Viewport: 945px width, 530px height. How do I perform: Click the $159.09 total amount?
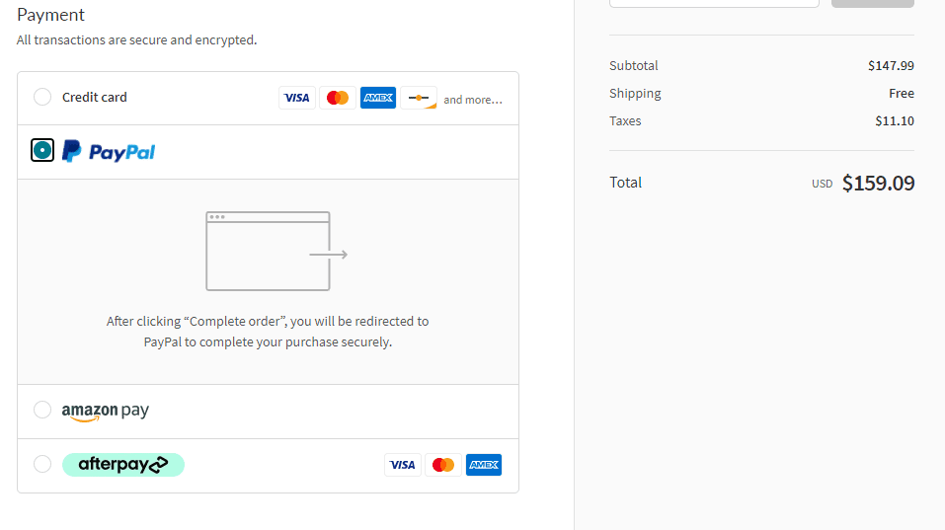pyautogui.click(x=878, y=184)
